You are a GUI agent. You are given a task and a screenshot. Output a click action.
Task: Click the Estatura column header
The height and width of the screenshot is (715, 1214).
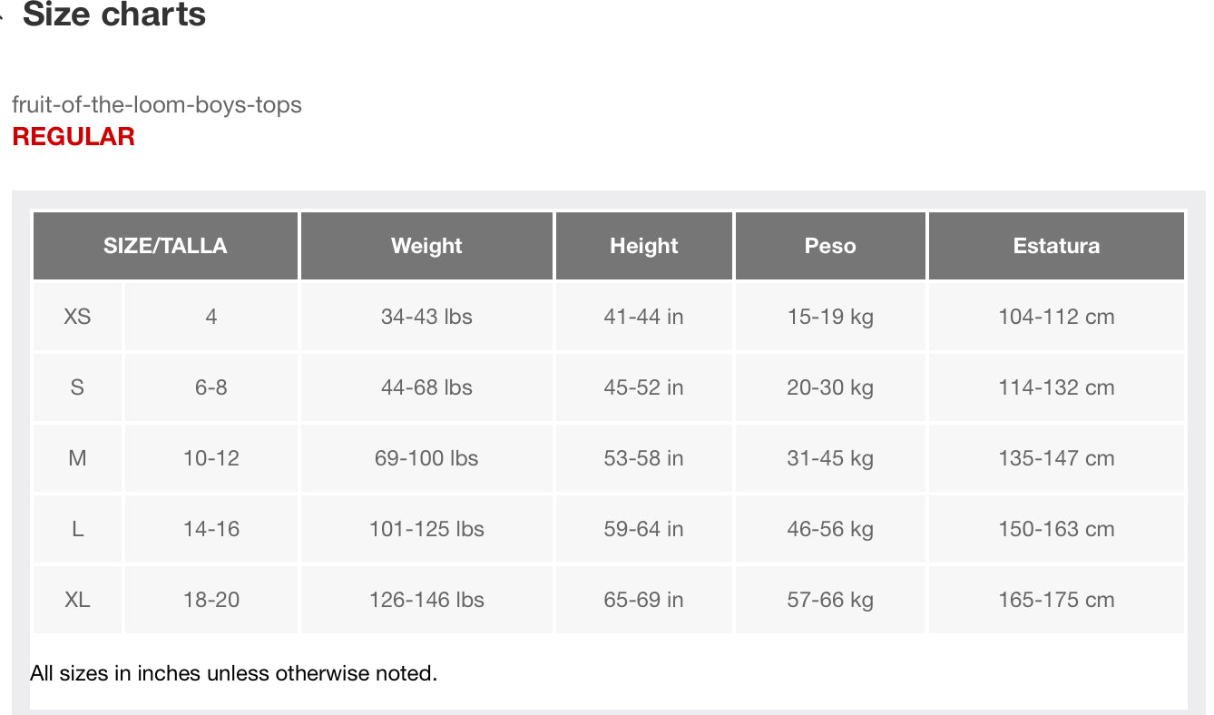pyautogui.click(x=1056, y=246)
